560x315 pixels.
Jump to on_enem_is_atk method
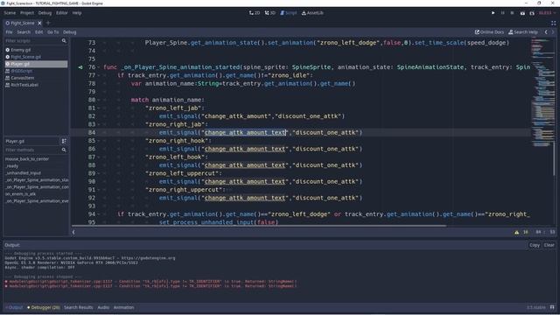coord(36,194)
